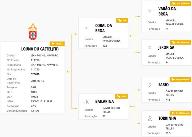Click the brand mark icon beside Bailarina

[87, 102]
